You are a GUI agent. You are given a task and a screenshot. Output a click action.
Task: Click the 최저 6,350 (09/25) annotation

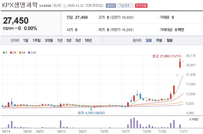click(91, 113)
